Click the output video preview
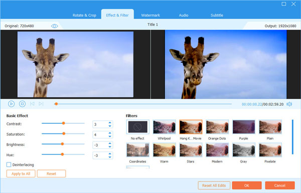301x193 pixels. 226,64
